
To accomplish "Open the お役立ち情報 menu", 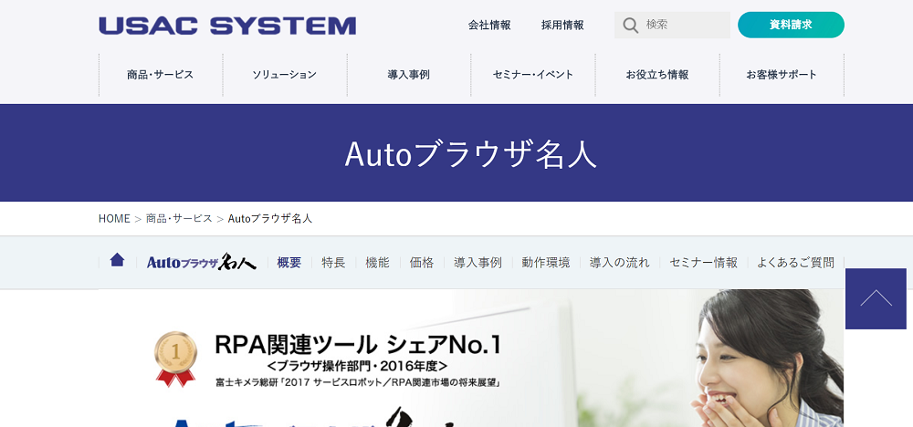I will click(657, 75).
